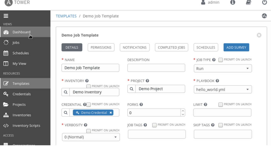Enable Limit prompt on launch
271x146 pixels.
coord(221,105)
